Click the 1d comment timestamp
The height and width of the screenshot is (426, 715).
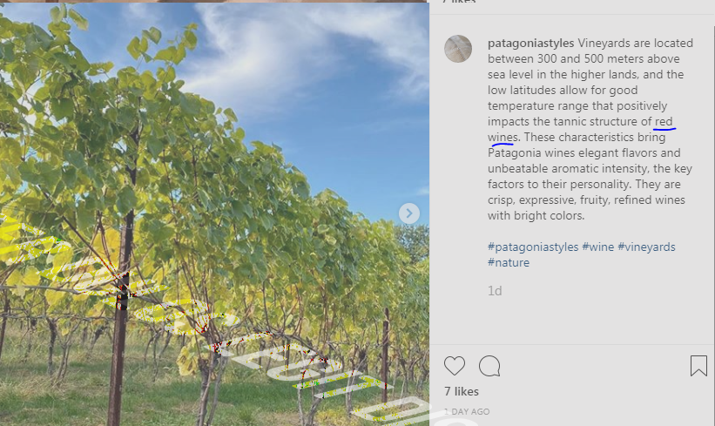(x=495, y=291)
